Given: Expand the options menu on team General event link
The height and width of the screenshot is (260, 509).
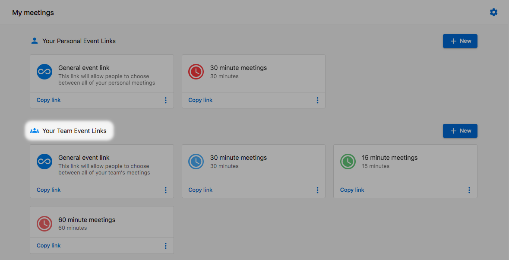Looking at the screenshot, I should 165,190.
